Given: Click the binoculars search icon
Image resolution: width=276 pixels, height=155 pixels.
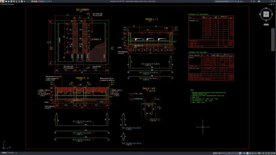Looking at the screenshot, I should pyautogui.click(x=236, y=1).
